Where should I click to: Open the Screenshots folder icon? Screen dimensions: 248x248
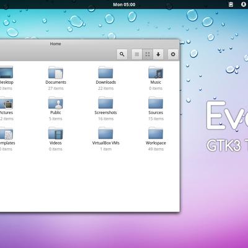coord(105,103)
